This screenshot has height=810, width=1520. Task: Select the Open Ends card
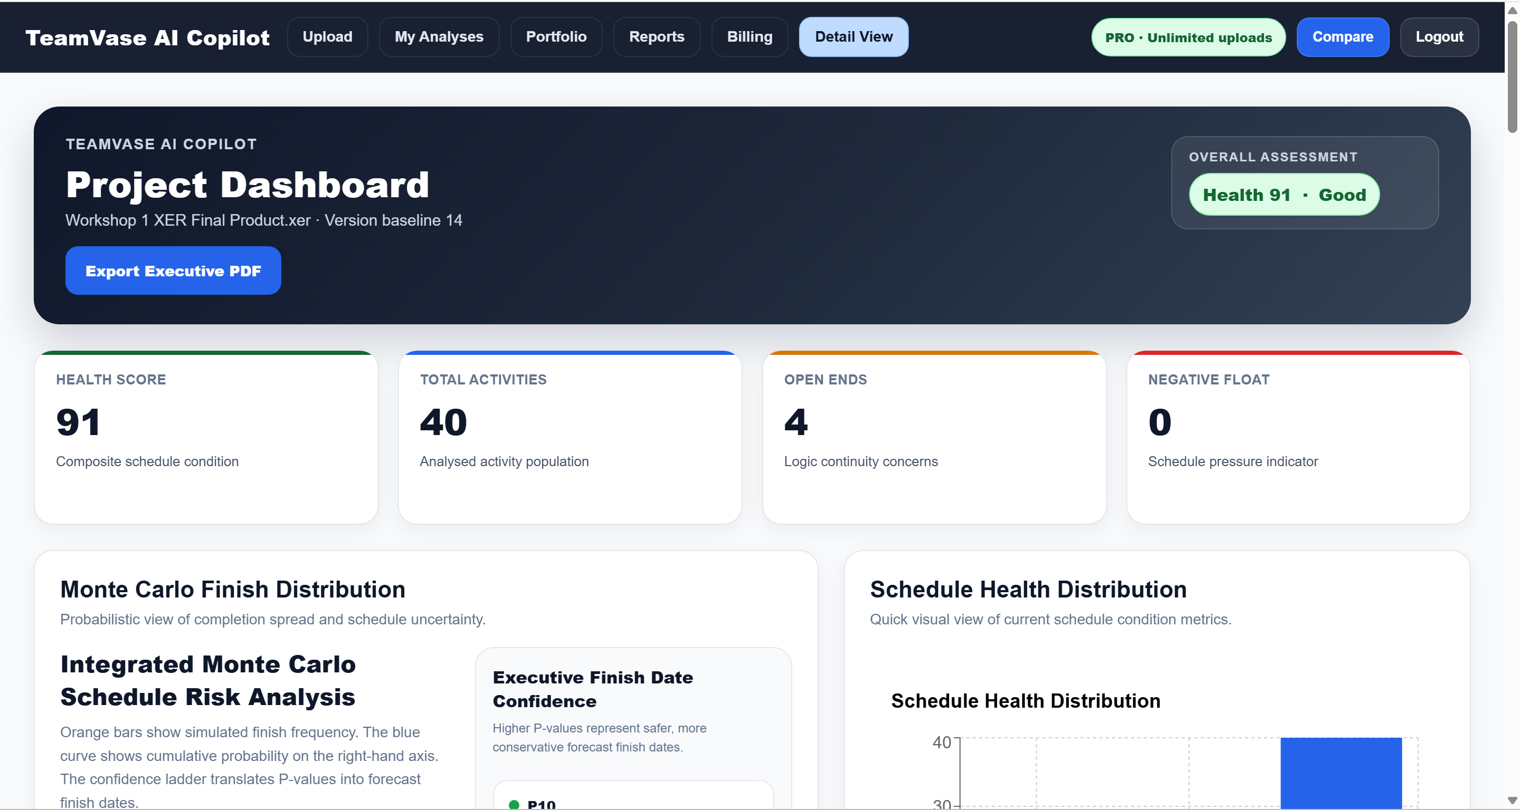point(934,437)
